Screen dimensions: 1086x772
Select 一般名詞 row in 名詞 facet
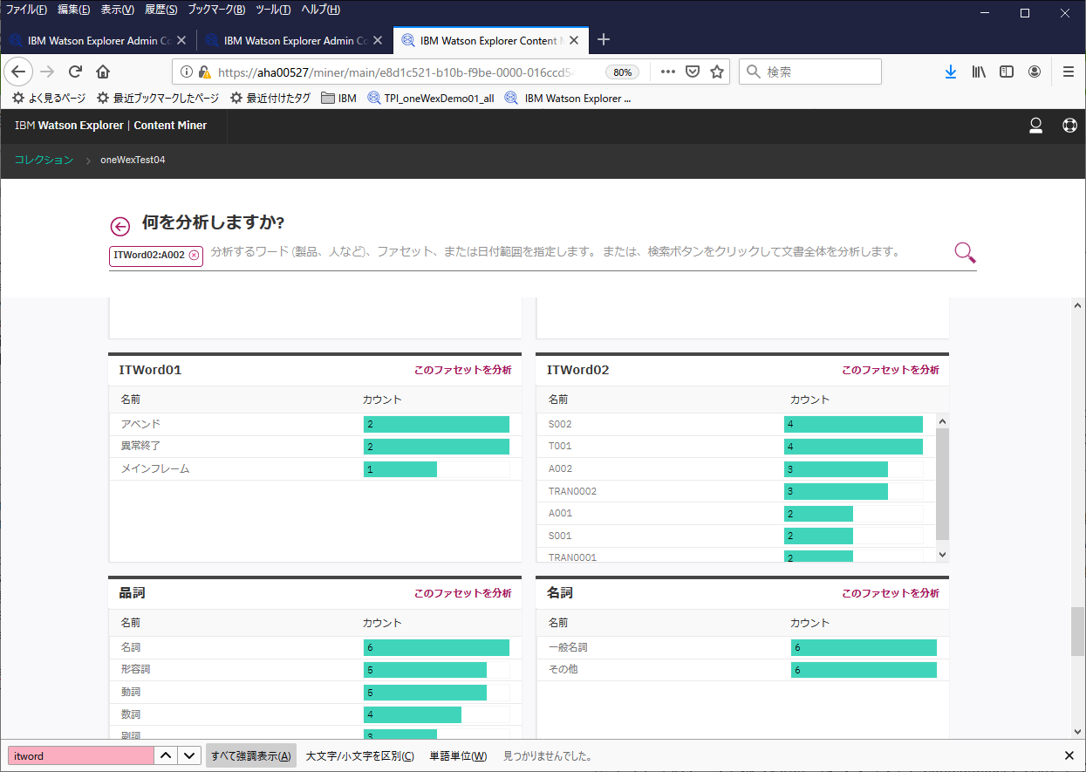point(742,647)
